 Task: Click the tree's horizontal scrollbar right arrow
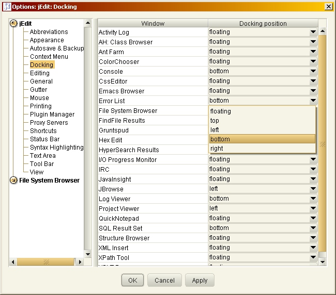coord(79,262)
